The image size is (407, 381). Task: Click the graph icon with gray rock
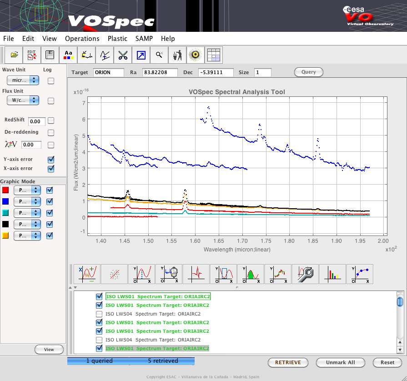click(169, 274)
